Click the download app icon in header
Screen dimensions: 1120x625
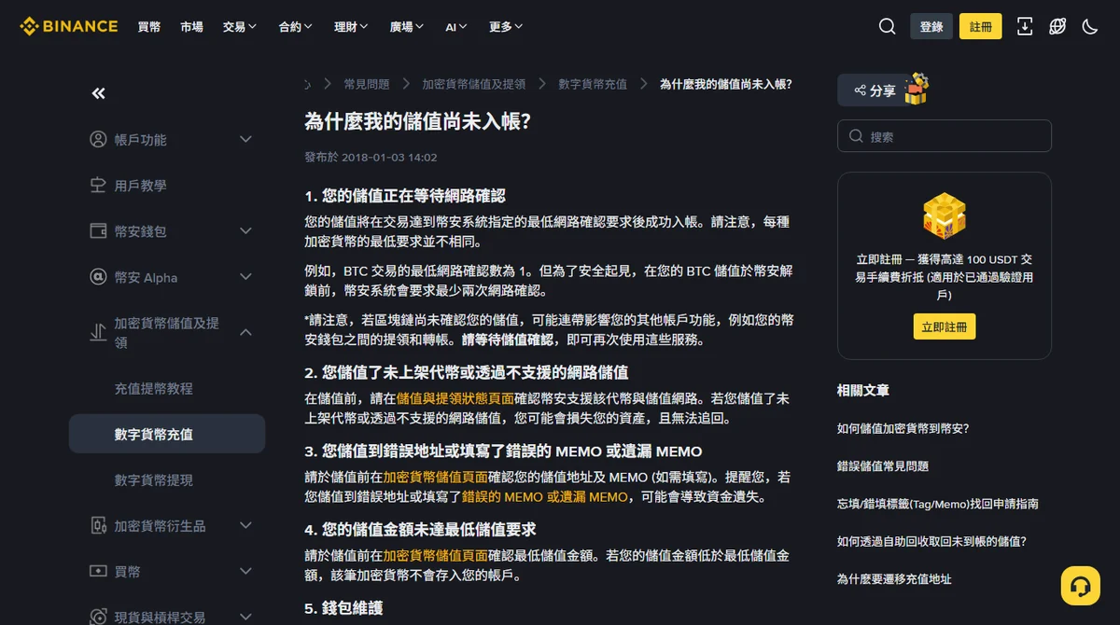[1025, 26]
